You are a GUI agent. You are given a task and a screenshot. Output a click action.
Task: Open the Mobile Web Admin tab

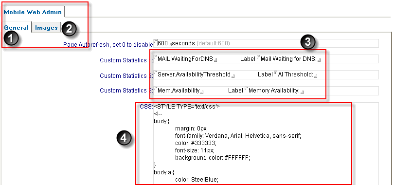coord(33,12)
